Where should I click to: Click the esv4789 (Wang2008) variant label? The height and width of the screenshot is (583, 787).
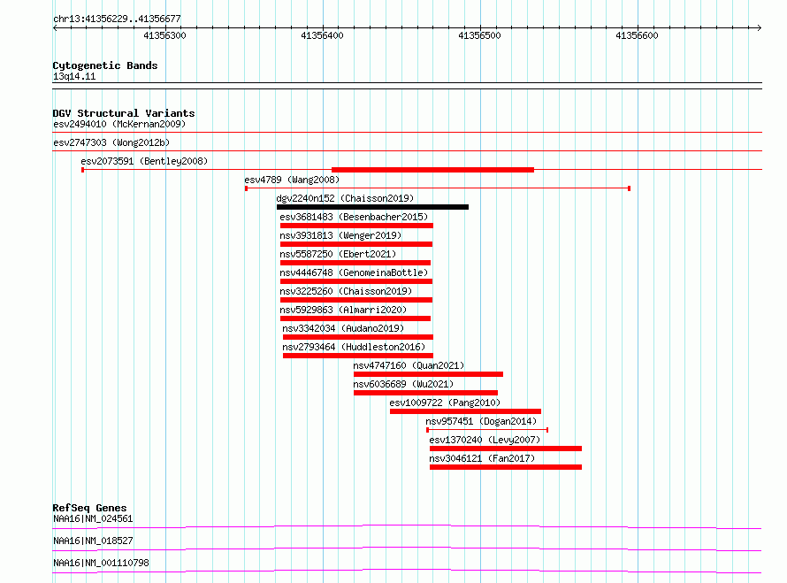pyautogui.click(x=292, y=180)
